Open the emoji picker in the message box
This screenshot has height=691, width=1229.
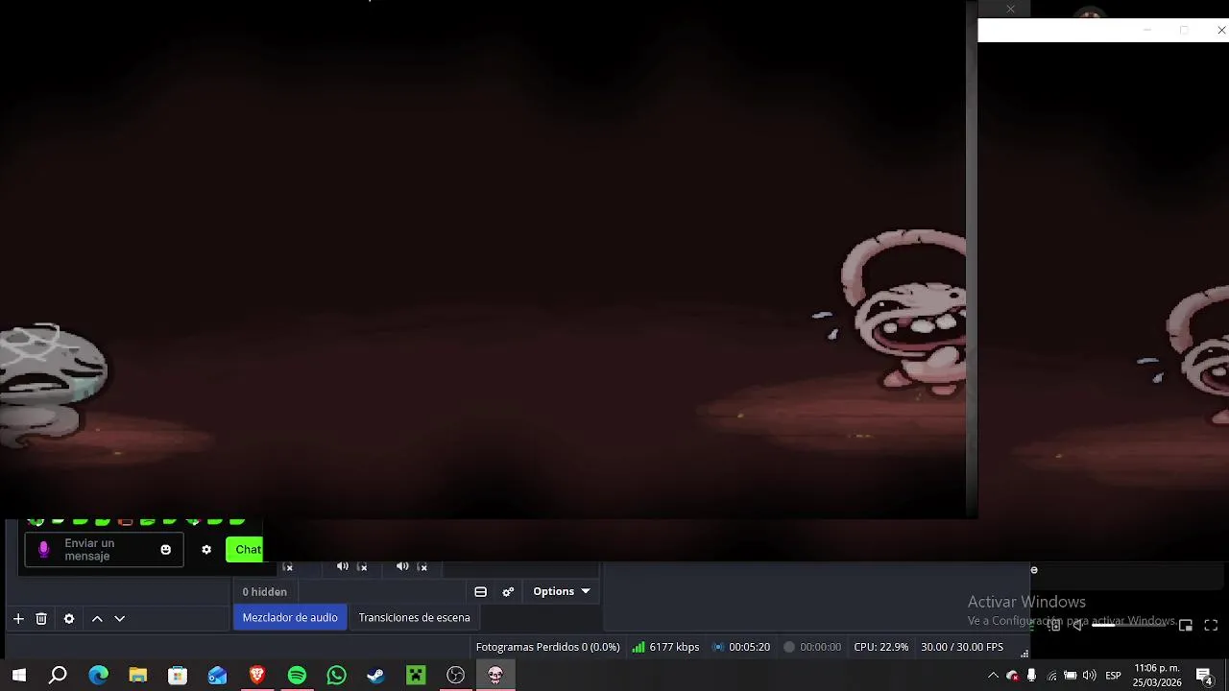click(x=165, y=550)
